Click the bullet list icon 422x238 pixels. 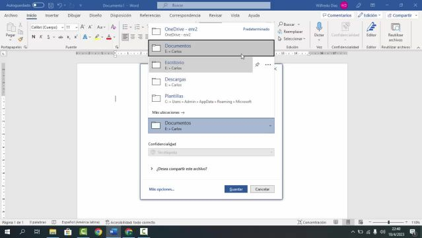click(x=125, y=27)
